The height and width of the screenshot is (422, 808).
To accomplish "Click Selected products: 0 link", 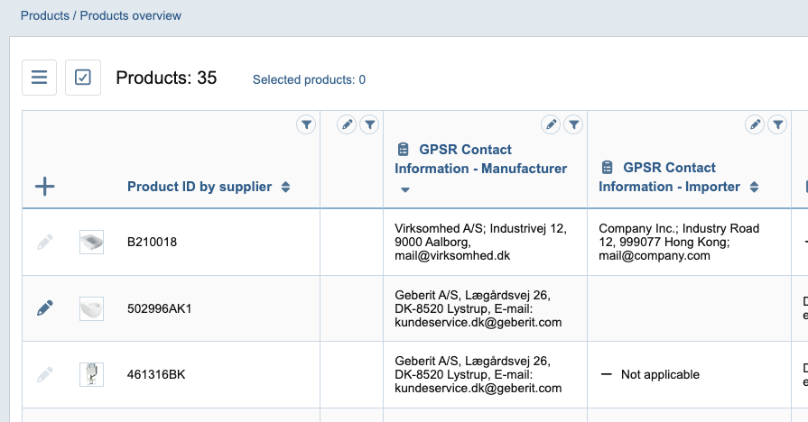I will (x=309, y=79).
